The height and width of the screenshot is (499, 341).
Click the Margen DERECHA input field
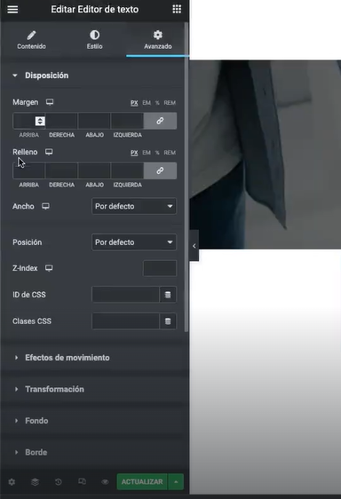point(61,121)
